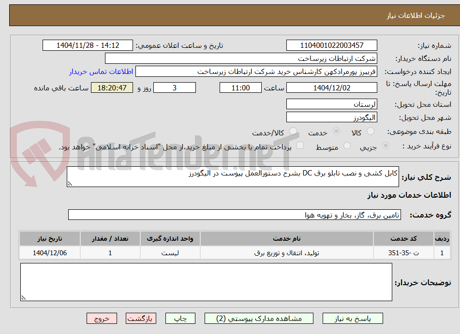
Task: Open مشاهده مدارک پیوستی (2) attachments
Action: 259,319
